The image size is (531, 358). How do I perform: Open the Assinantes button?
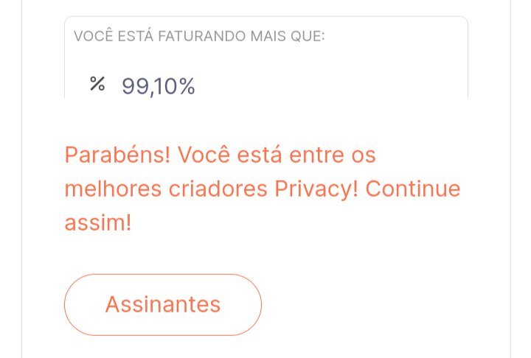(163, 304)
